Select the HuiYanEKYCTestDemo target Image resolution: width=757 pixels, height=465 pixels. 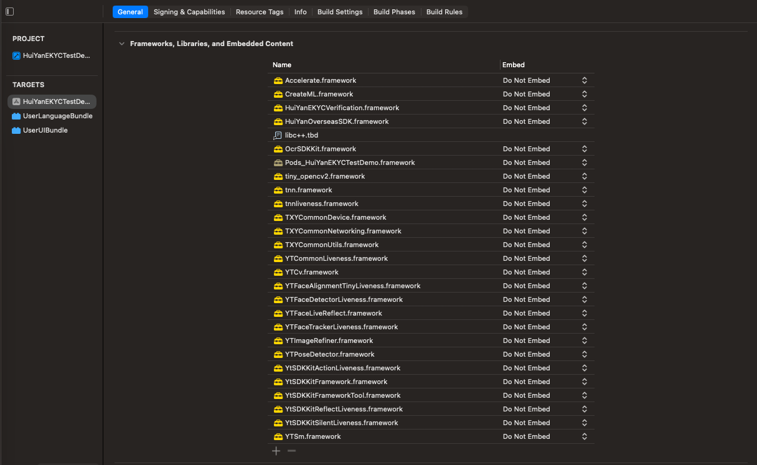[x=52, y=101]
